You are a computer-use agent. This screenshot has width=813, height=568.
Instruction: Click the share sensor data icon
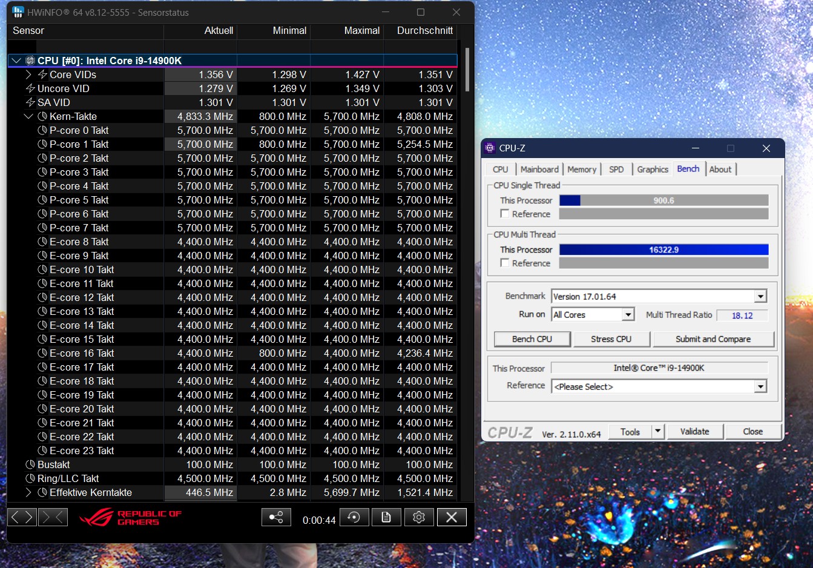coord(276,517)
